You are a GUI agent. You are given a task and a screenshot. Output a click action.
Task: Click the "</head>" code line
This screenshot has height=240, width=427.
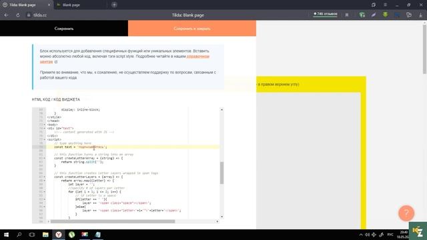[x=53, y=121]
